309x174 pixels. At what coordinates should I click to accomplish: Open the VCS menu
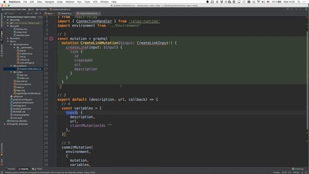click(x=95, y=2)
